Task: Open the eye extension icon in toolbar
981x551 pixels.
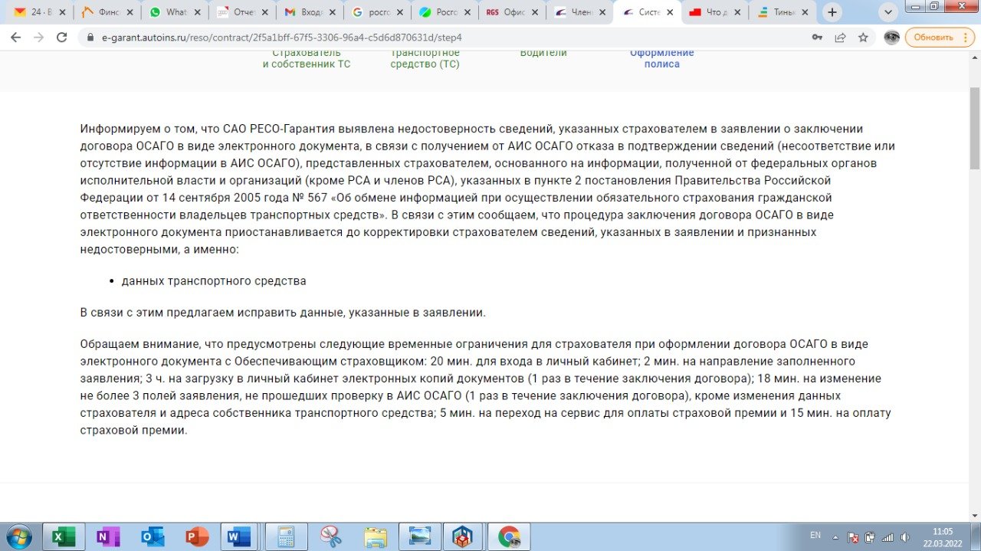Action: pos(891,38)
